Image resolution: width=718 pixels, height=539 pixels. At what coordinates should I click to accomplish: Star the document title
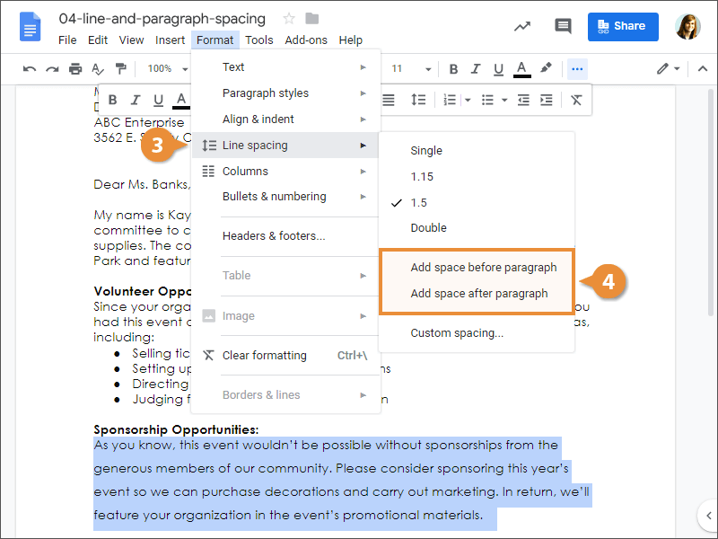288,19
